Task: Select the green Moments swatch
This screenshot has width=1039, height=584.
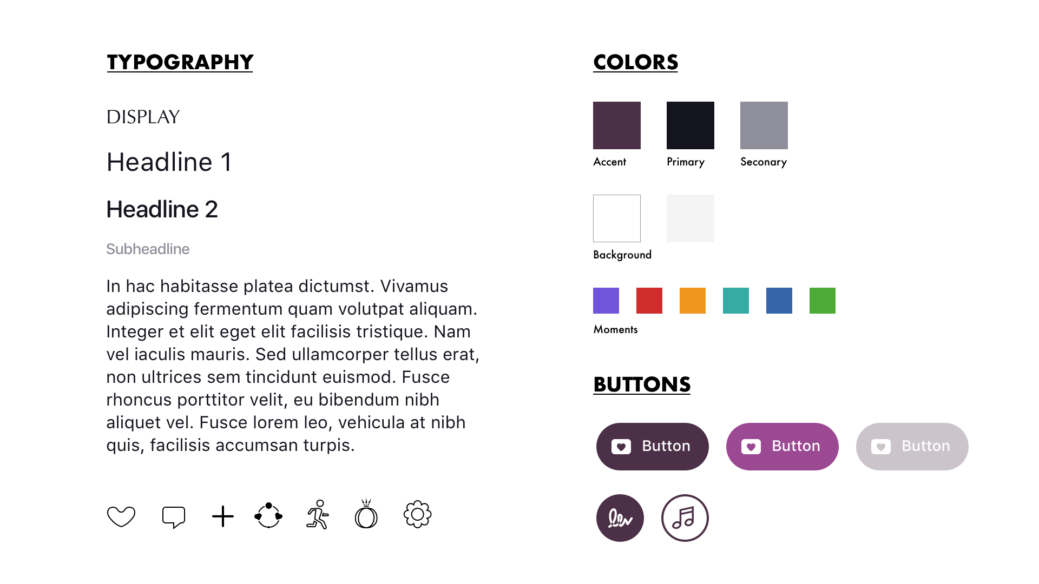Action: pyautogui.click(x=823, y=301)
